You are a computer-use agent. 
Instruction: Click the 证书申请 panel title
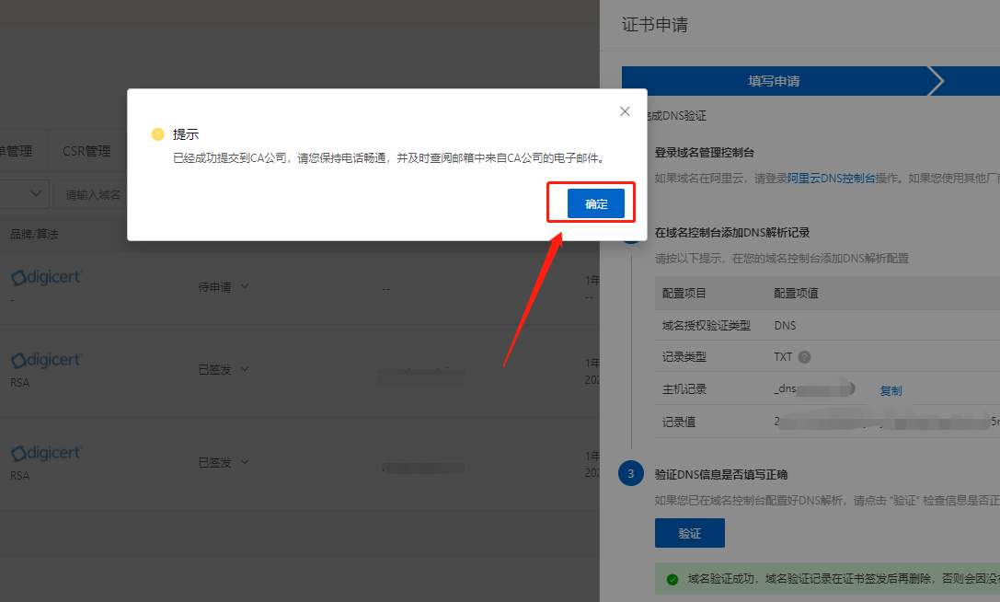(x=655, y=25)
